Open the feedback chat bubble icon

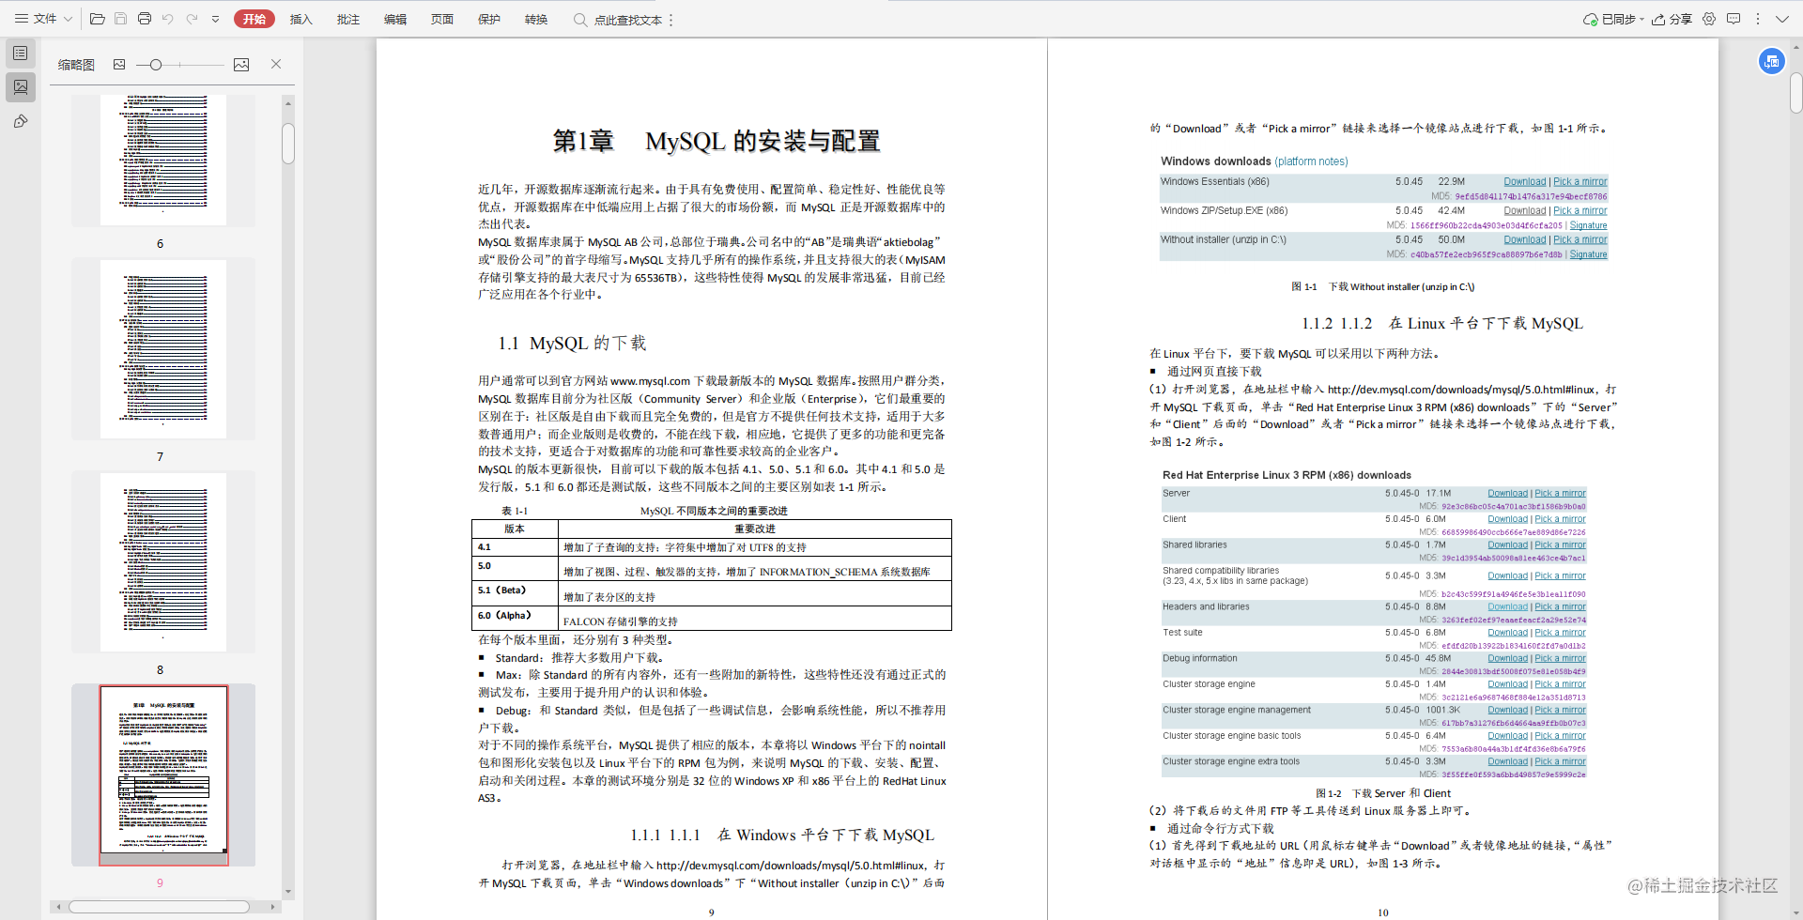coord(1734,19)
